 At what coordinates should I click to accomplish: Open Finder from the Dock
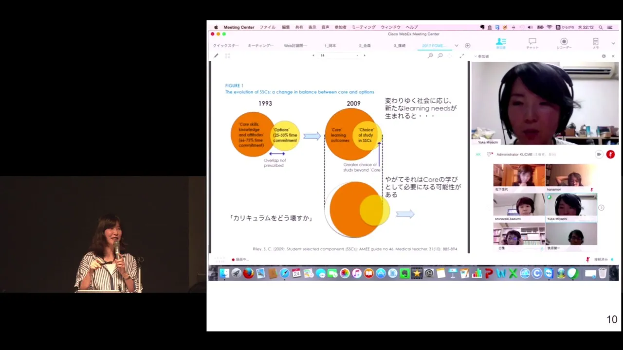click(x=224, y=273)
